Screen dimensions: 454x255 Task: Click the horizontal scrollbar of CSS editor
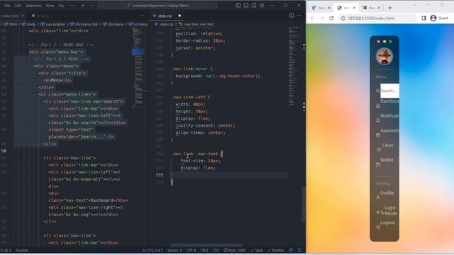point(206,245)
